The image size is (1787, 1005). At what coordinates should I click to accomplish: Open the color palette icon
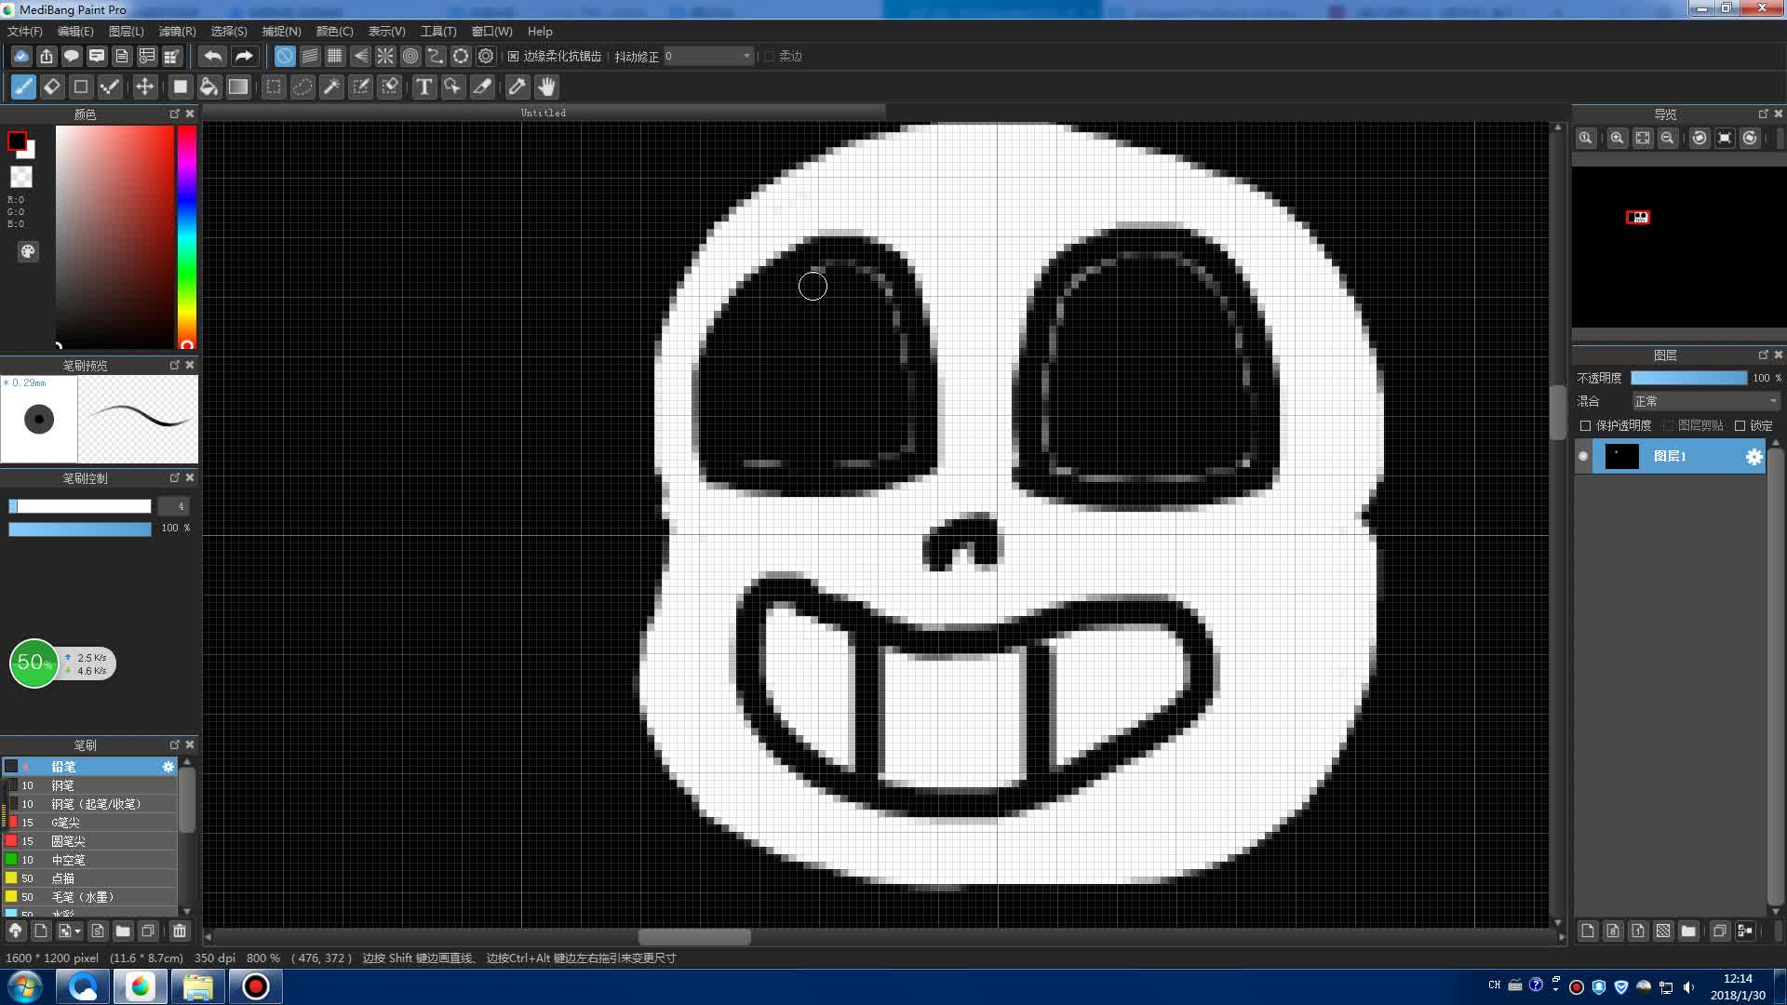click(x=28, y=251)
